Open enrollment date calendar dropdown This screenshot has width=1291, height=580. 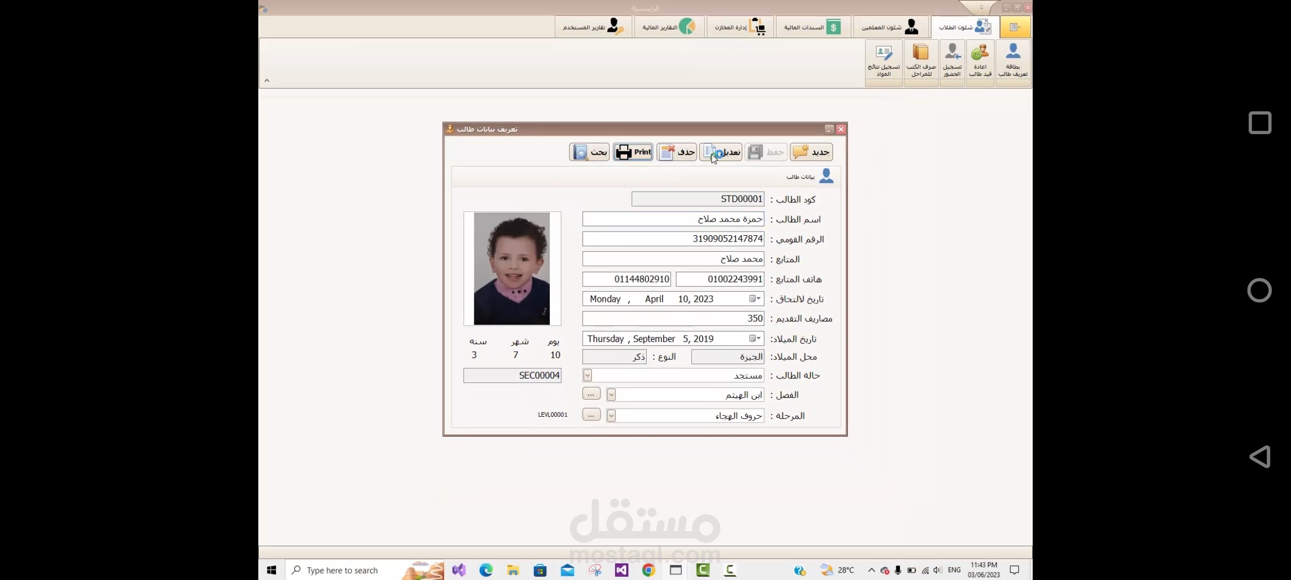[755, 299]
